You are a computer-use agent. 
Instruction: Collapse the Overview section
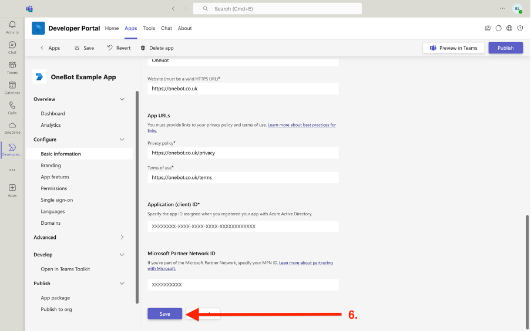pyautogui.click(x=122, y=99)
